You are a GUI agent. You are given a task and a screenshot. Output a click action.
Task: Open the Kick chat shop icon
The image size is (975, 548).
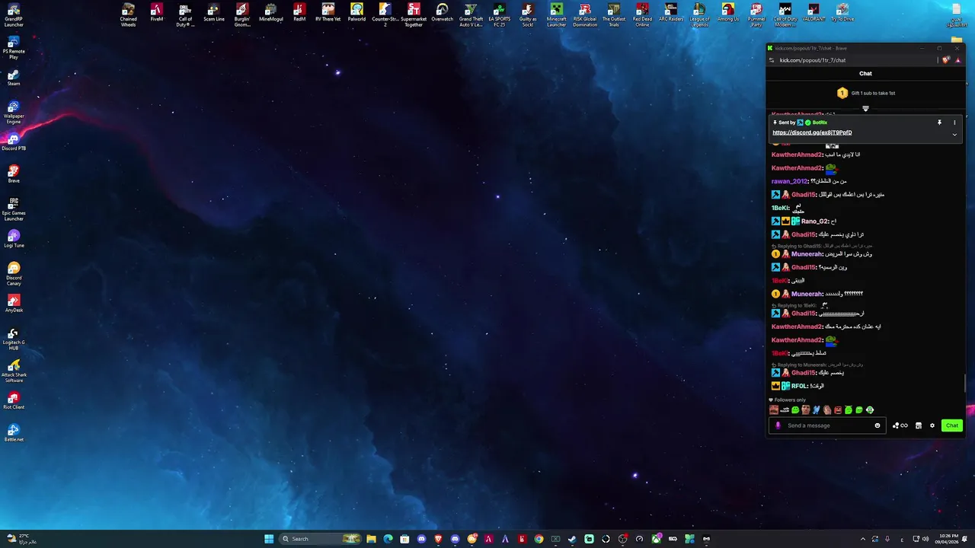coord(919,425)
